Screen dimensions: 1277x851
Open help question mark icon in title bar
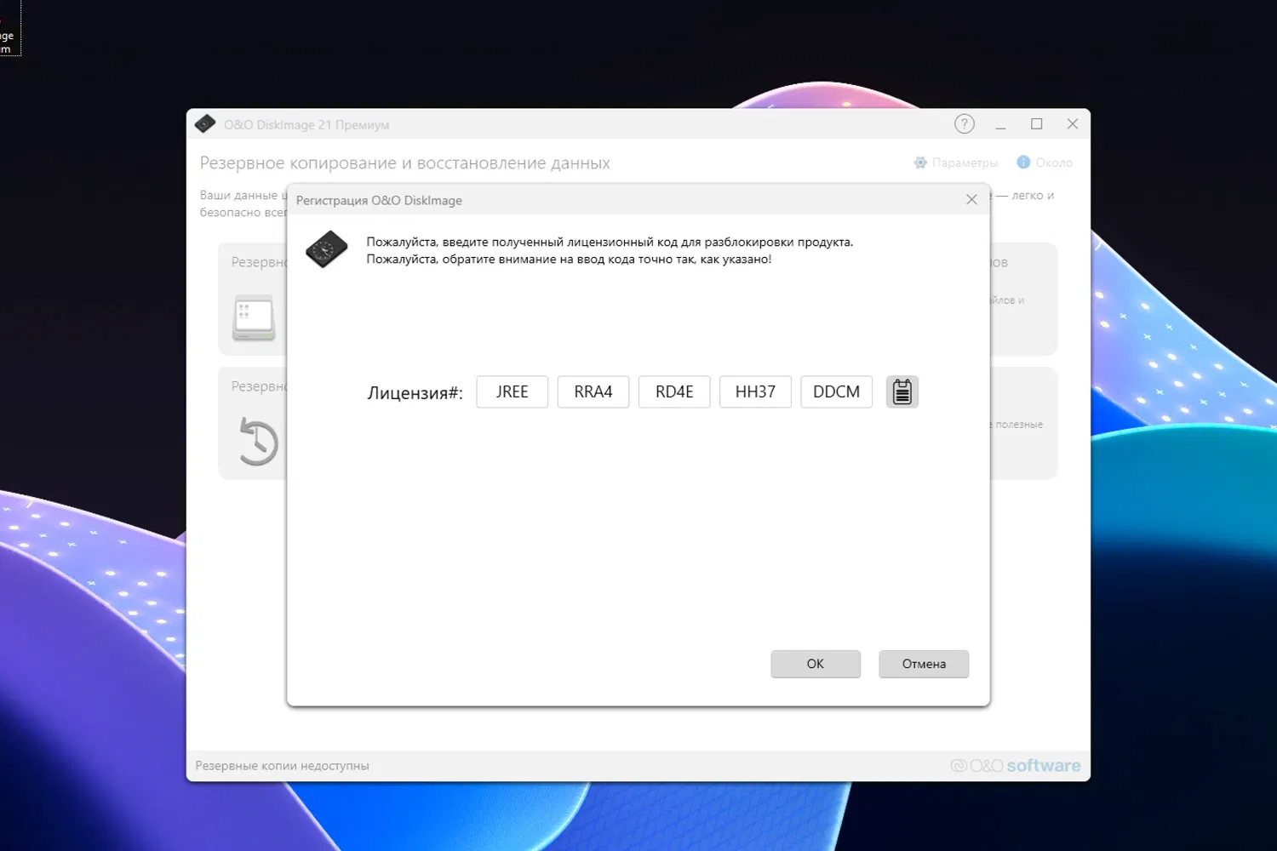tap(964, 124)
